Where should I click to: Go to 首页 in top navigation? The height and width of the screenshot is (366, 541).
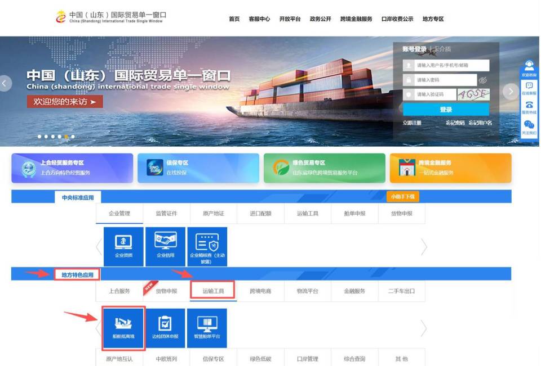coord(234,19)
